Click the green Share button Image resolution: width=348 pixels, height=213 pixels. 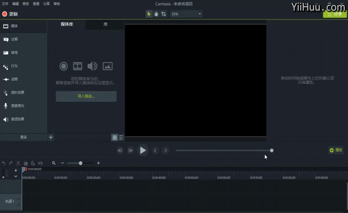coord(335,14)
